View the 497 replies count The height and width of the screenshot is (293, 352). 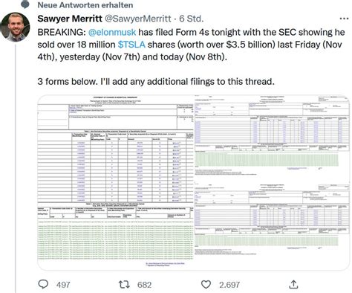point(63,285)
